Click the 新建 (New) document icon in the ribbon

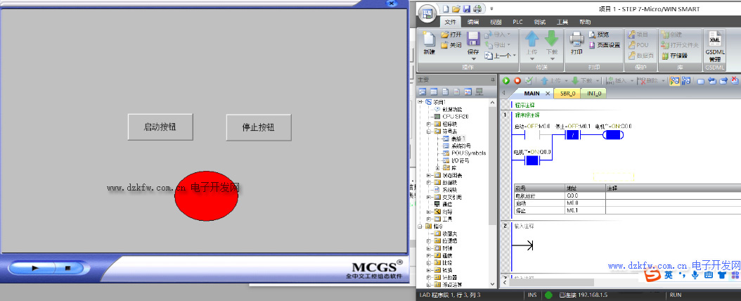[429, 41]
